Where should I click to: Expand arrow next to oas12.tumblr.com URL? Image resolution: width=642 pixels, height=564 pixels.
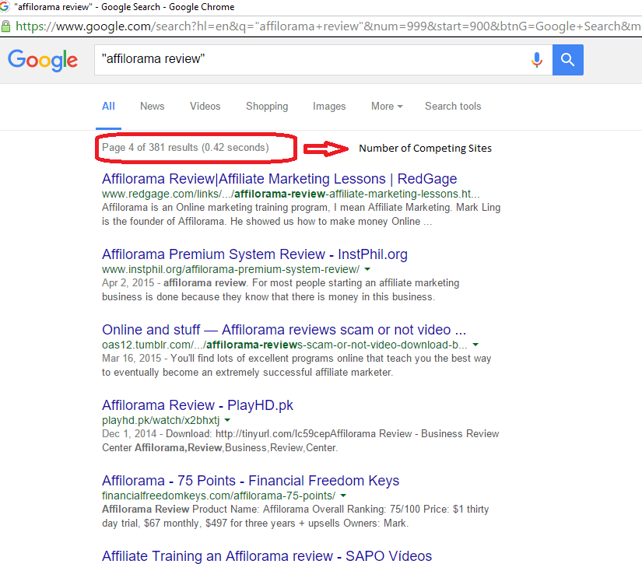[475, 345]
